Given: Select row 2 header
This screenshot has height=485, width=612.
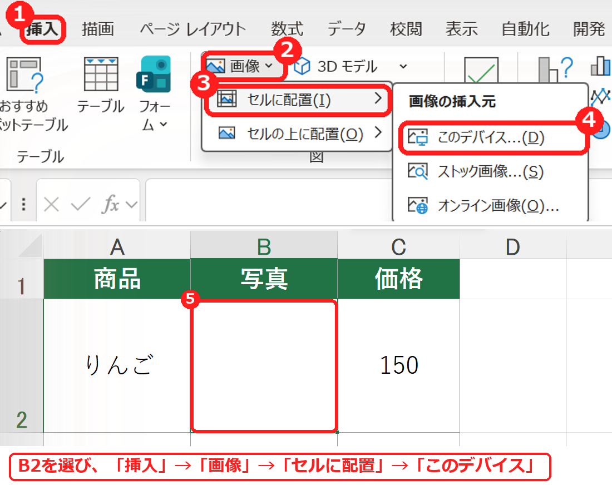Looking at the screenshot, I should point(22,365).
